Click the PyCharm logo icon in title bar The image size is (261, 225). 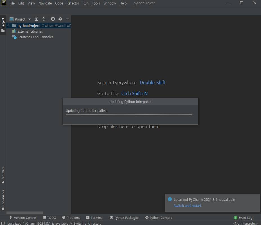(4, 3)
